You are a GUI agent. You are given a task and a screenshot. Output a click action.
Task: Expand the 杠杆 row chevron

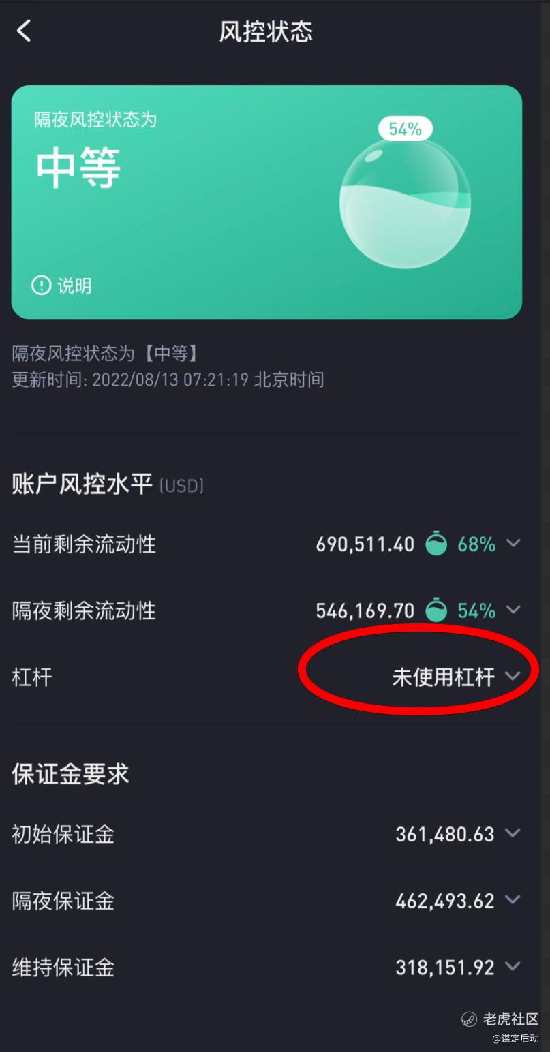coord(513,677)
